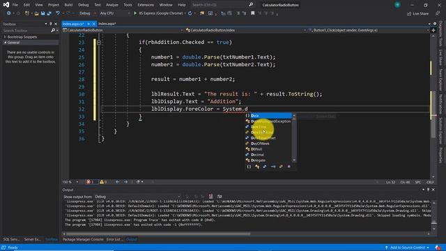This screenshot has width=446, height=251.
Task: Open the Build menu
Action: pos(68,5)
